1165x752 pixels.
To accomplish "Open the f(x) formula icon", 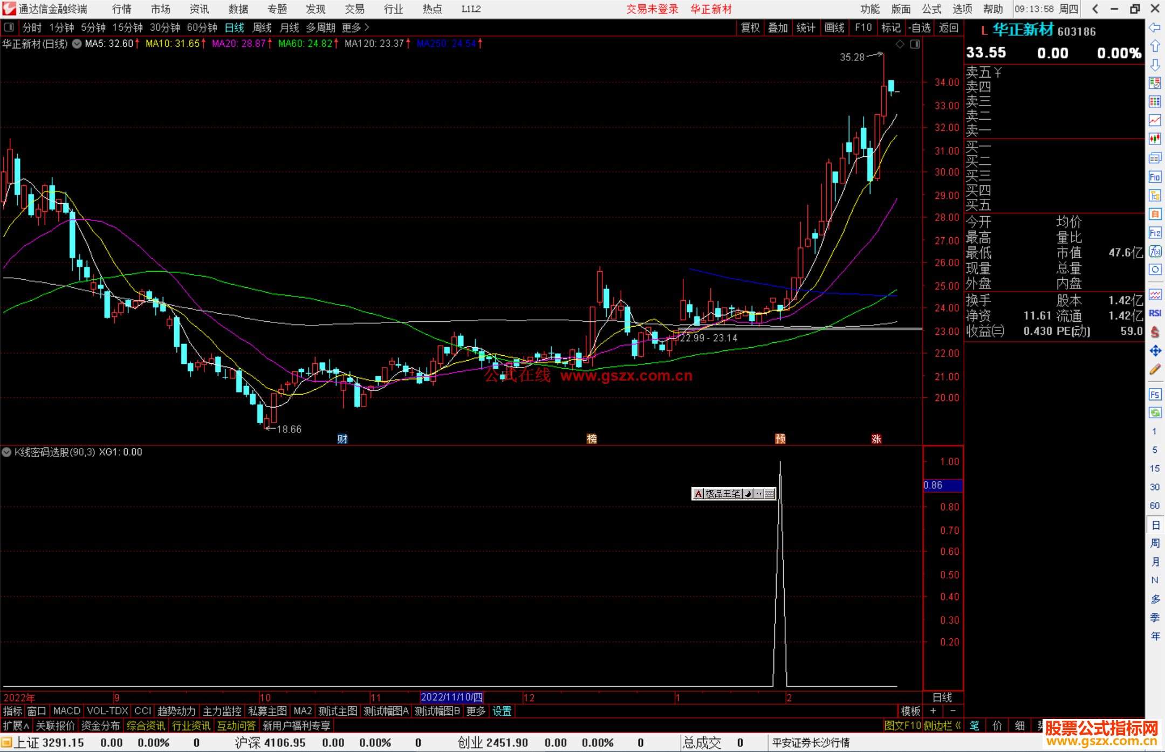I will coord(1154,252).
